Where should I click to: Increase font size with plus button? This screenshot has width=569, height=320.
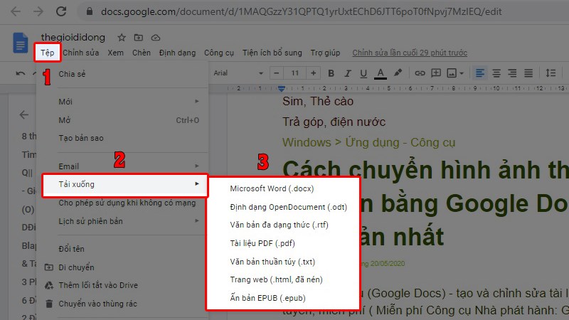(x=313, y=73)
